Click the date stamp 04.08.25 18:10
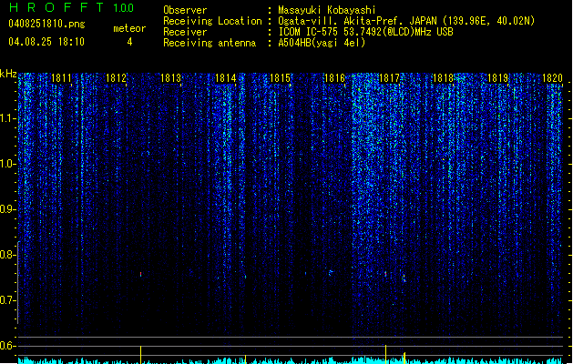The width and height of the screenshot is (573, 364). point(46,42)
